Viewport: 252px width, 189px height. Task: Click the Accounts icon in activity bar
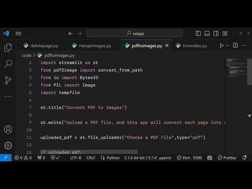[x=8, y=129]
